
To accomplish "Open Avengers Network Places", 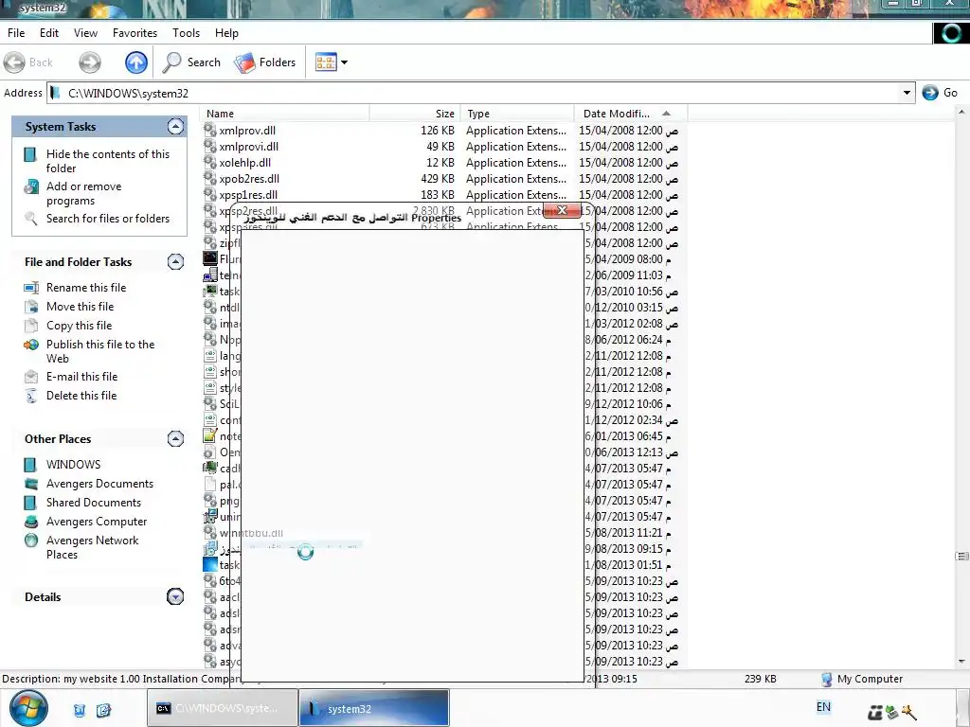I will click(x=92, y=547).
